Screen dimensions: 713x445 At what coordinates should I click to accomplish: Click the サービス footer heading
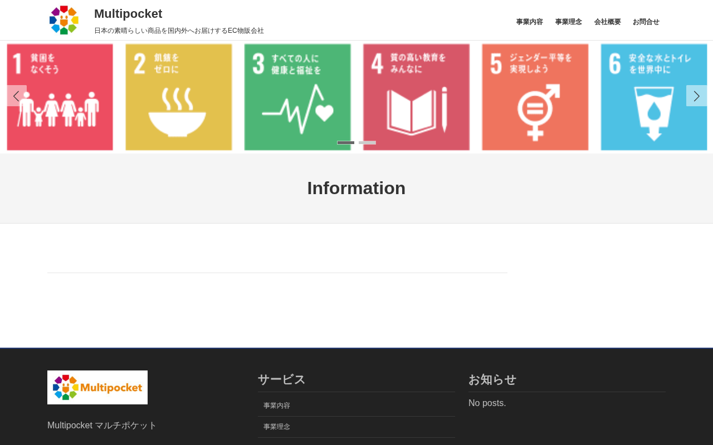pyautogui.click(x=281, y=379)
